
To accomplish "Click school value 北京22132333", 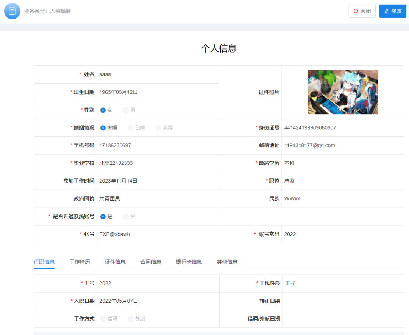I will point(116,163).
